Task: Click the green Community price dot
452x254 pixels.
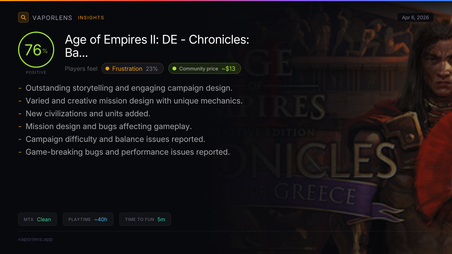Action: [x=174, y=68]
